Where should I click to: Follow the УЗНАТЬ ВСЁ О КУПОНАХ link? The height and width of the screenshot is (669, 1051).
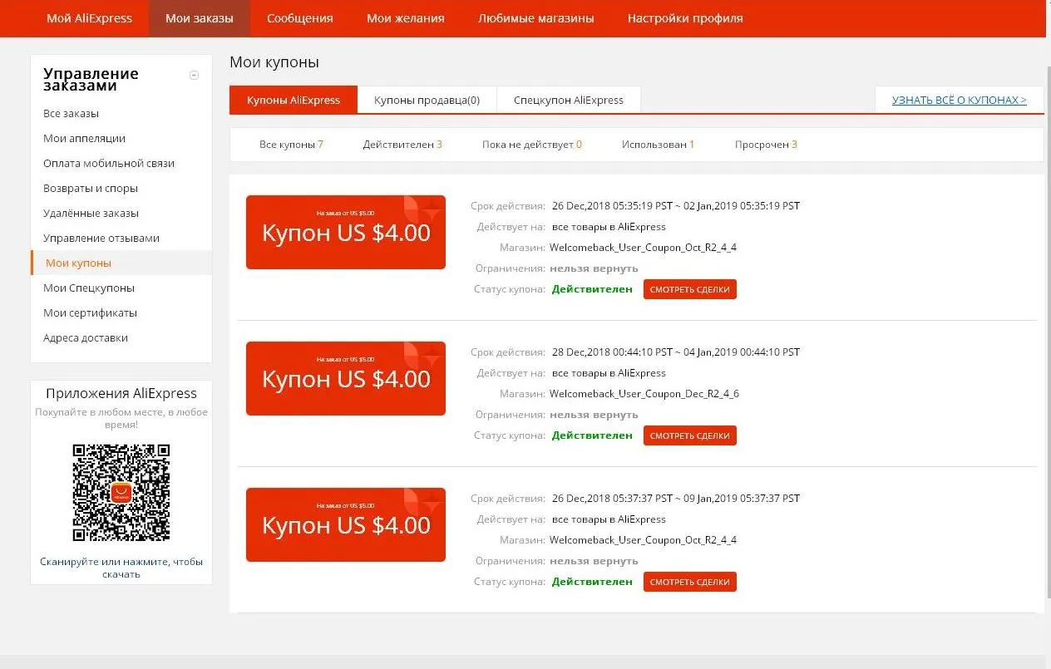(960, 100)
